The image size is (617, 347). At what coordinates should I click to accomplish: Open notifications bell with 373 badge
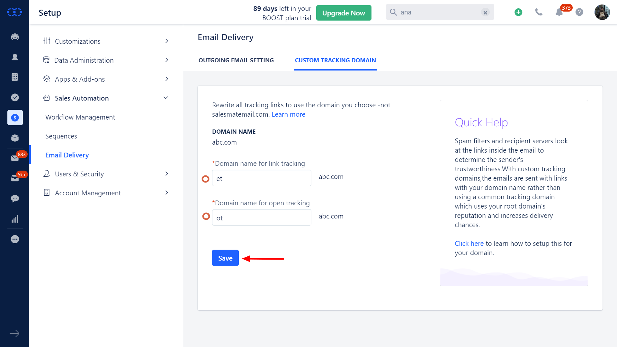(x=559, y=12)
